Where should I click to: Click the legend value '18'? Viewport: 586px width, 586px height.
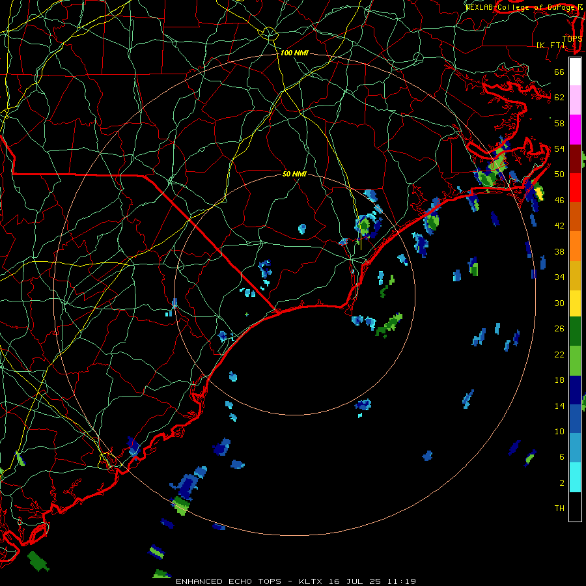coord(559,380)
